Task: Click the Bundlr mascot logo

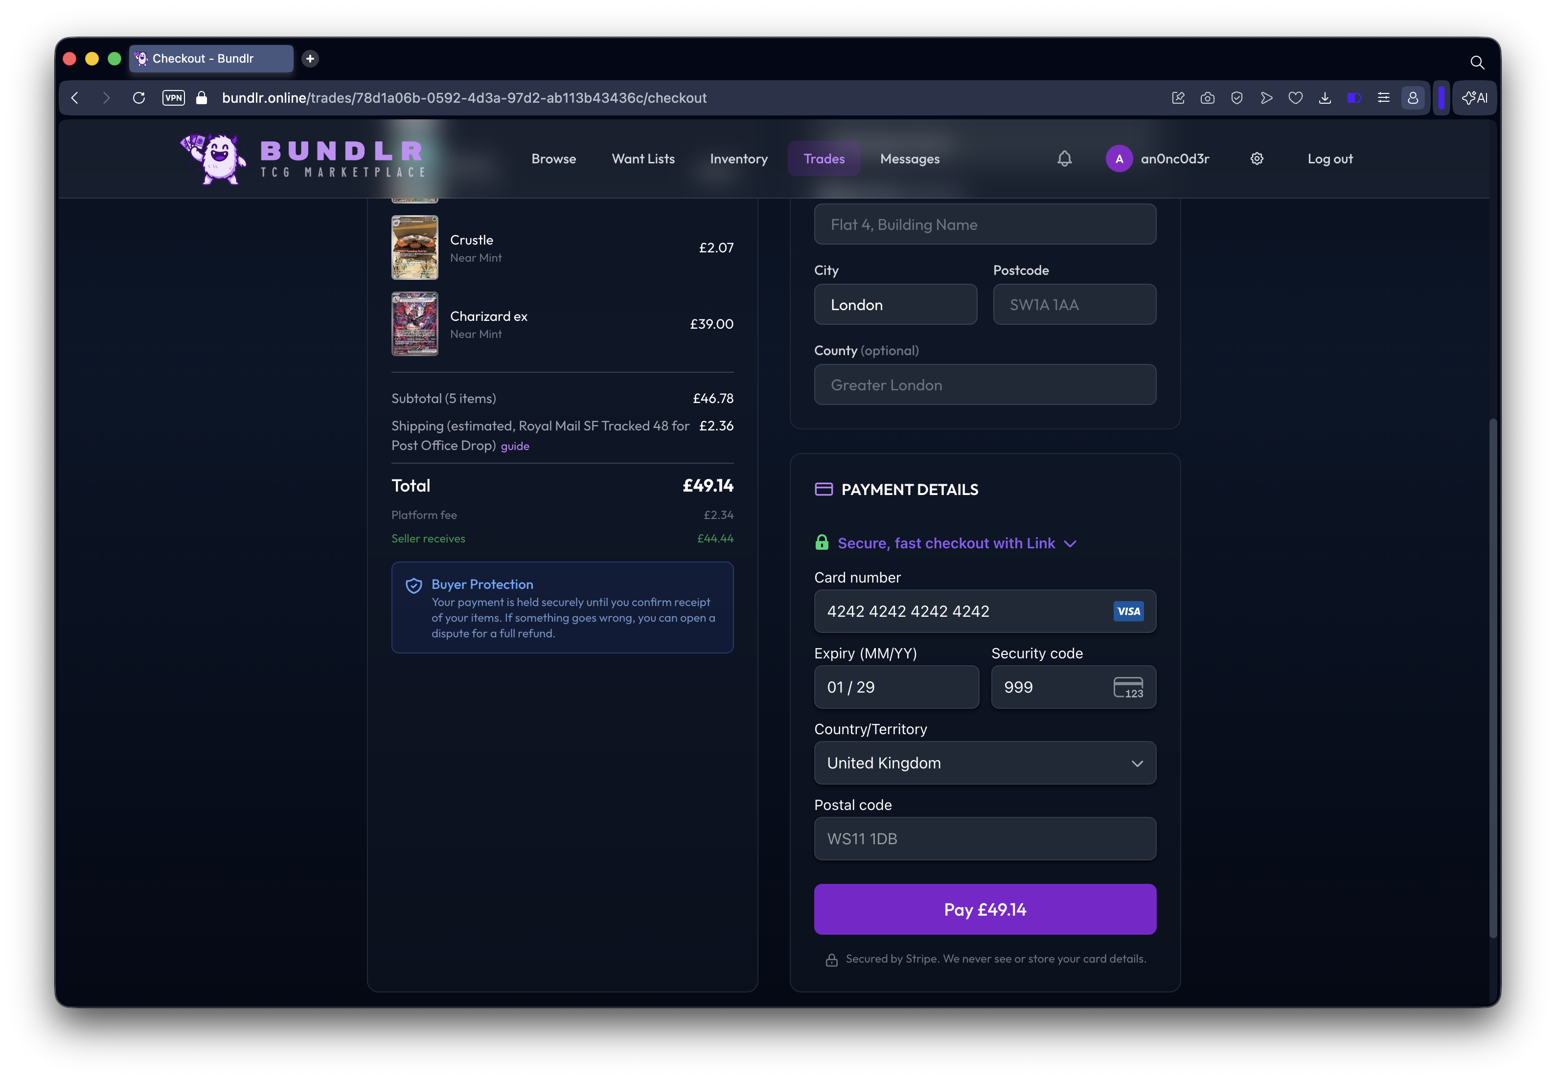Action: point(213,158)
